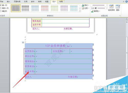128x93 pixels.
Task: Apply the green banded table style
Action: [x=54, y=8]
